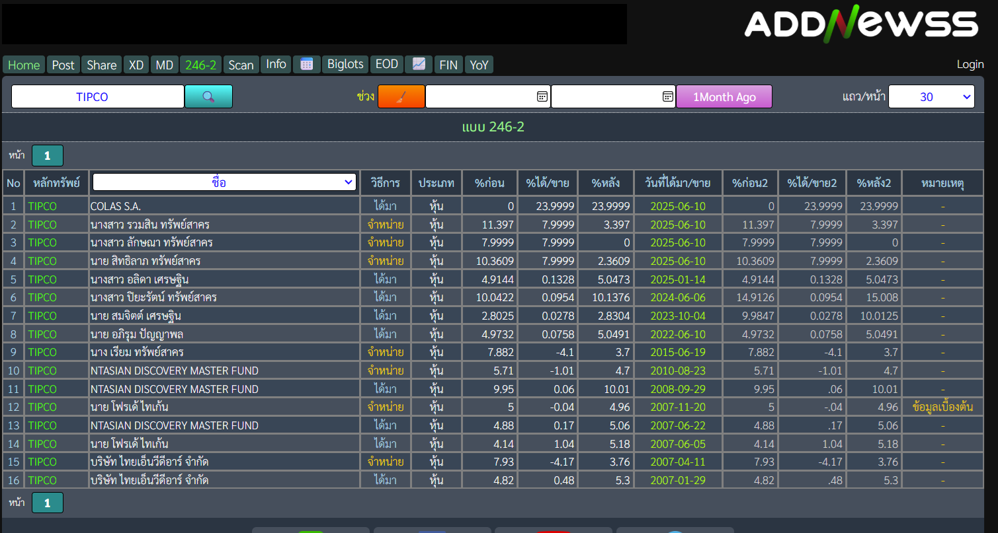Switch to the Share tab
Image resolution: width=998 pixels, height=533 pixels.
[x=102, y=65]
